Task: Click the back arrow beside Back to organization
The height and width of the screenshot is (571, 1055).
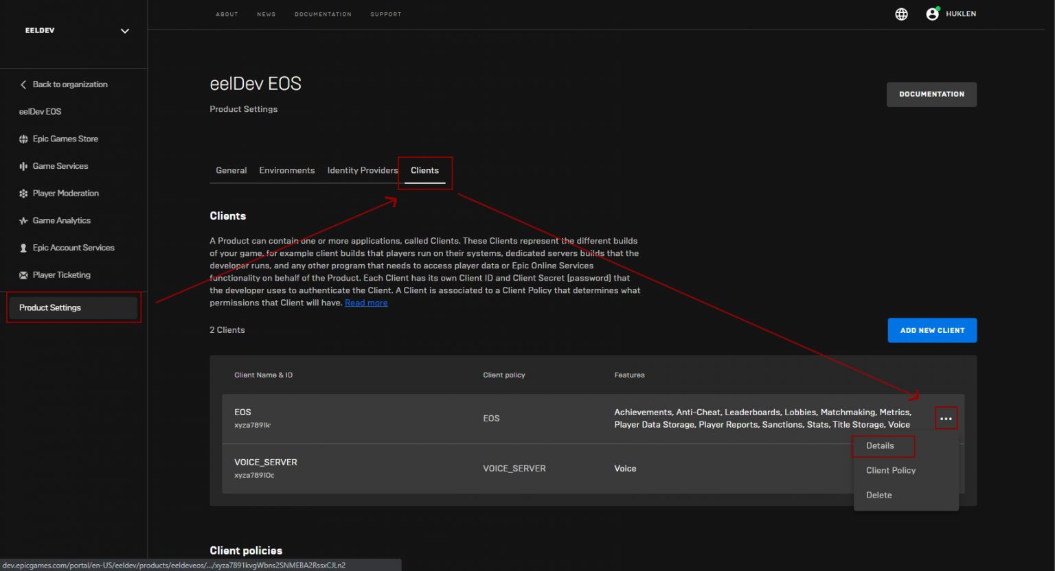Action: click(x=23, y=84)
